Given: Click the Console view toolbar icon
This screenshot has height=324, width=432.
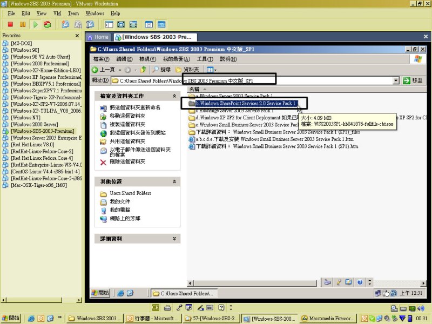Looking at the screenshot, I should point(161,24).
